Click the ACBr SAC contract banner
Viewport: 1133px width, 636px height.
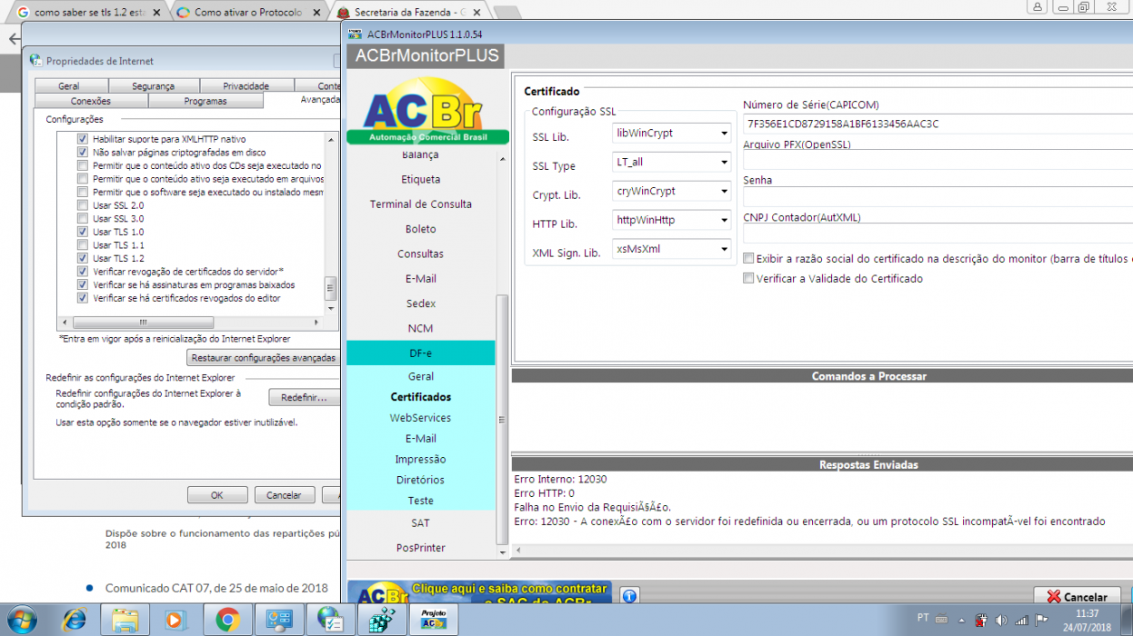[479, 594]
